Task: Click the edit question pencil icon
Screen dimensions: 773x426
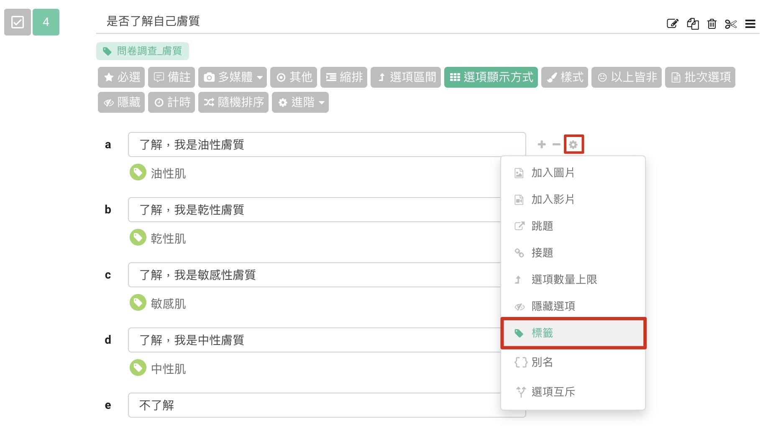Action: coord(672,23)
